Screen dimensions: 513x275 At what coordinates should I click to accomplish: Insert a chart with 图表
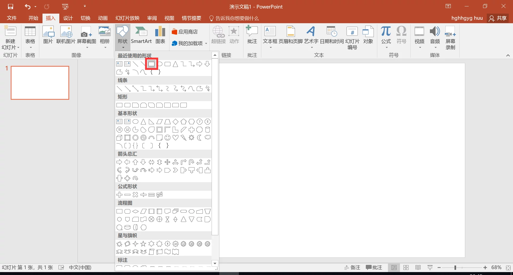point(160,35)
